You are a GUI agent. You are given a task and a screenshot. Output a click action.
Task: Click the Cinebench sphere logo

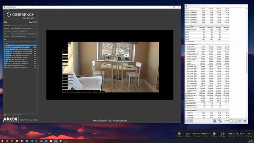point(9,15)
